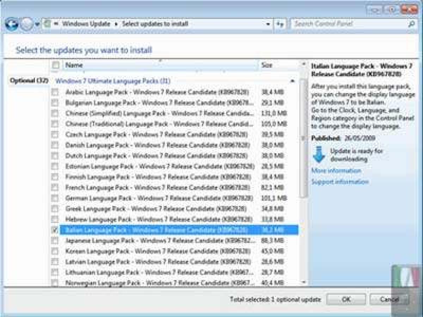This screenshot has width=423, height=317.
Task: Click the 101,1 MB size of German pack
Action: pos(274,198)
